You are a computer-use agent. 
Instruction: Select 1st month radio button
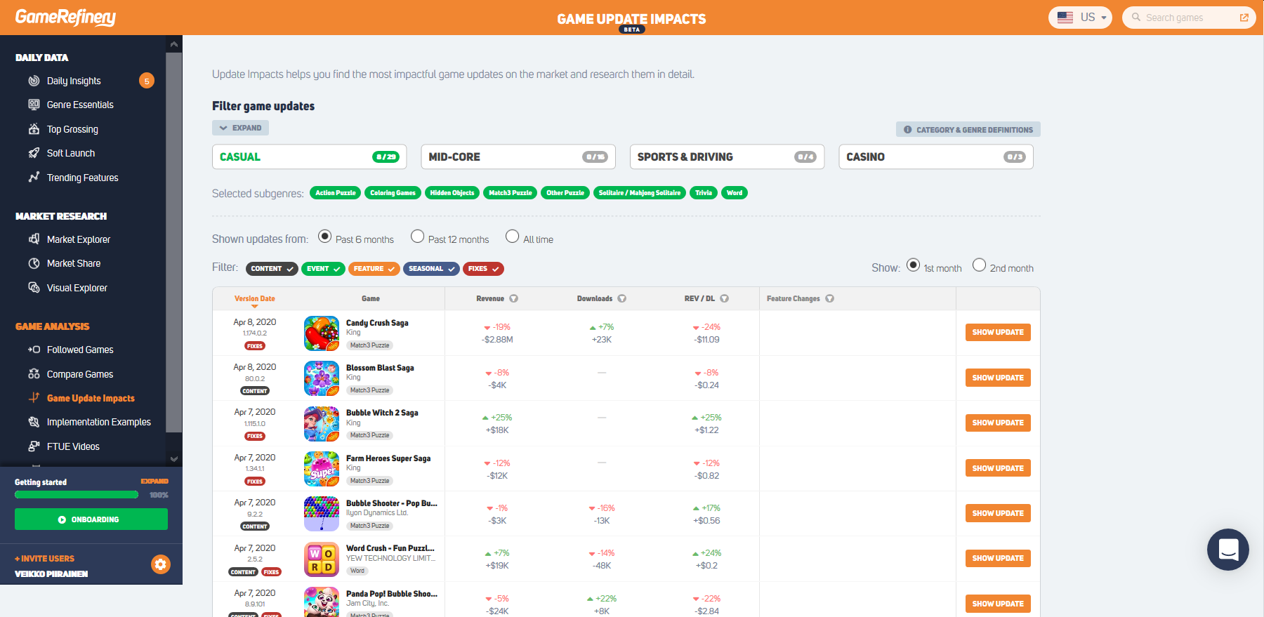[913, 265]
